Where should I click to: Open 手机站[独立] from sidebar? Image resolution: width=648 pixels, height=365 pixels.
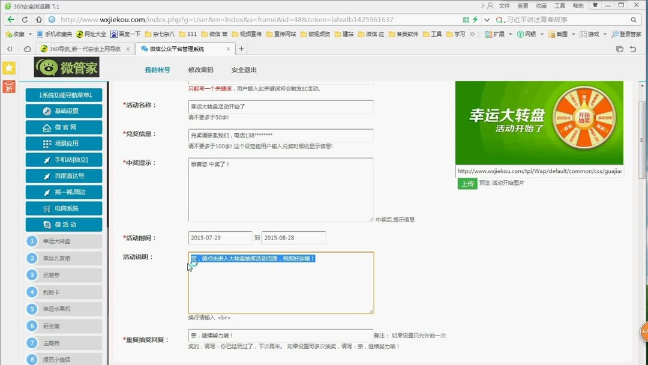pos(64,159)
